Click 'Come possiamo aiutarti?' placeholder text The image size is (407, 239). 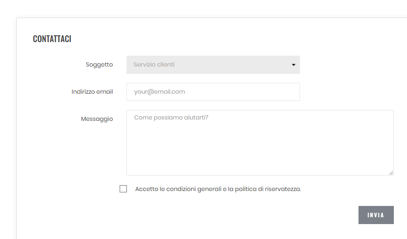pyautogui.click(x=171, y=118)
